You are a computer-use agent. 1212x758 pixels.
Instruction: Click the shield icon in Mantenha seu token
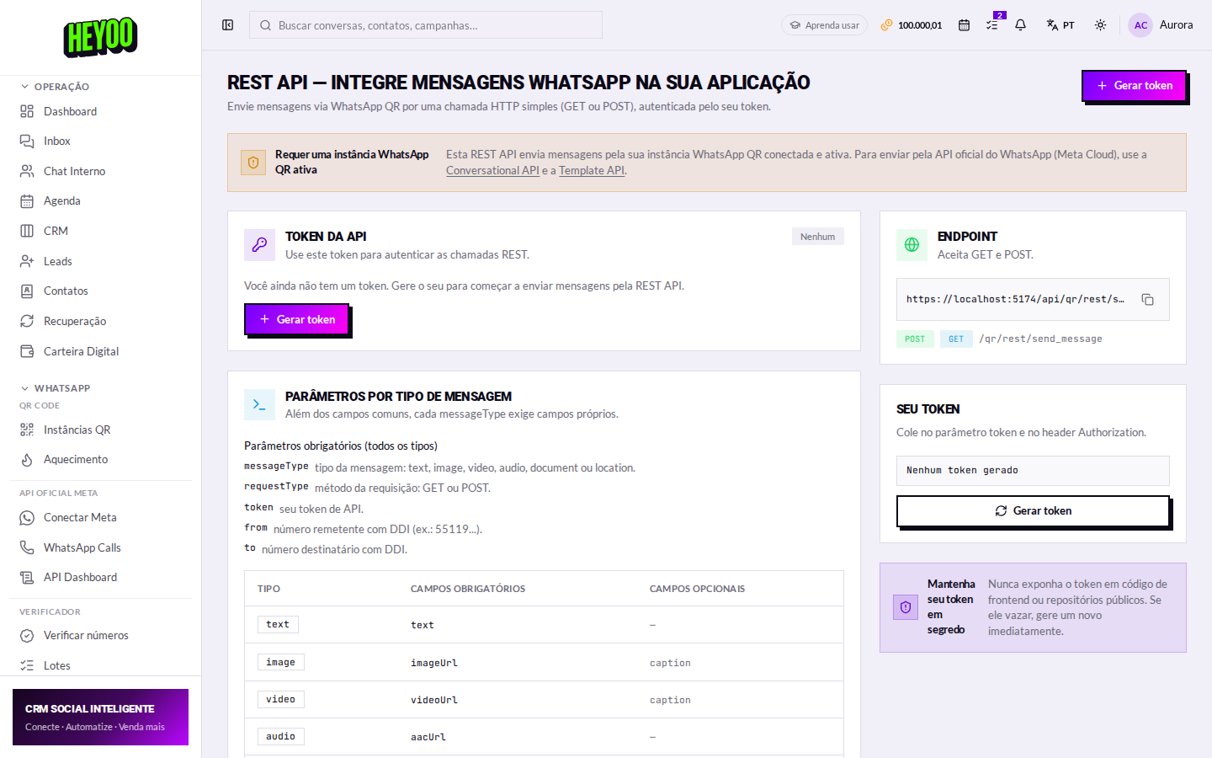pyautogui.click(x=906, y=607)
